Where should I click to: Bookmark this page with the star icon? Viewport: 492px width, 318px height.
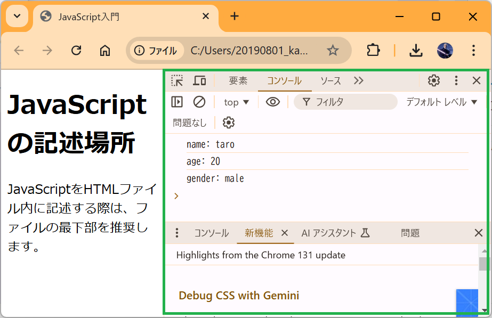click(x=333, y=50)
